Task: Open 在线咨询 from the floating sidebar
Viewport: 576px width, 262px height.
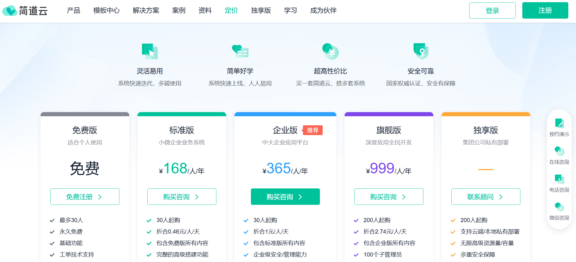Action: (x=559, y=151)
